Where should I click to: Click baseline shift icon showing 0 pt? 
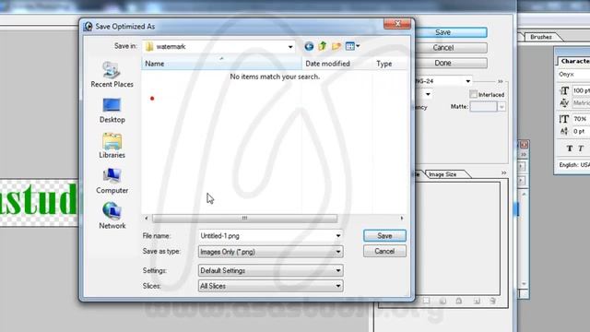click(x=564, y=131)
